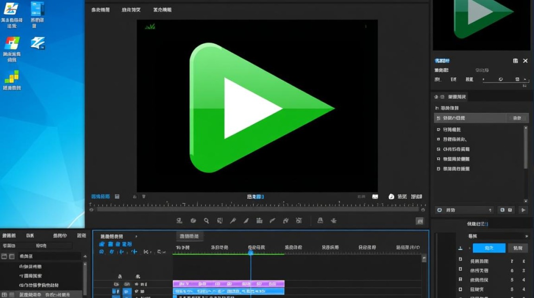This screenshot has width=534, height=298.
Task: Click the grid layout icon beside the panel's X
Action: point(515,61)
